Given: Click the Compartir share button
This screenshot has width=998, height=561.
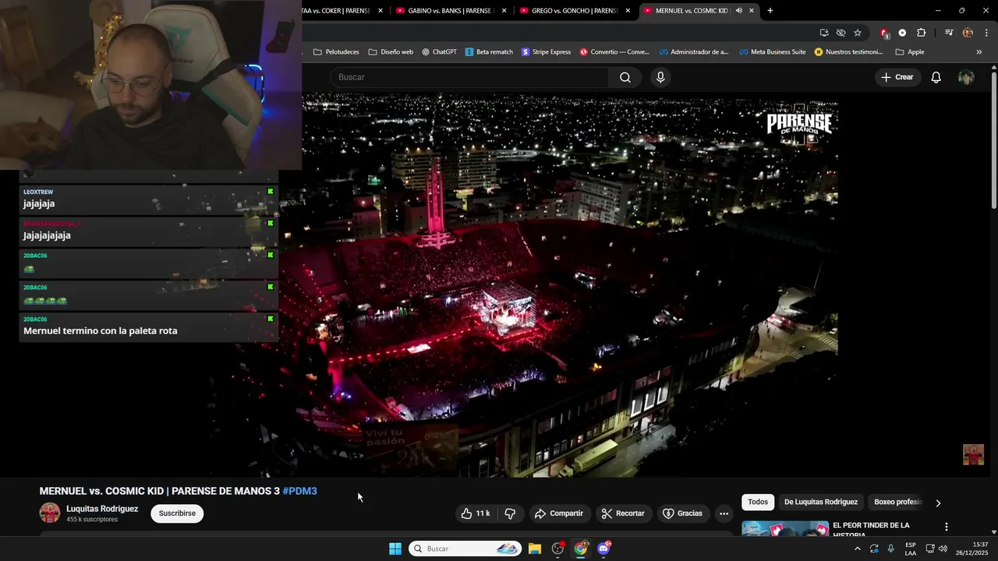Looking at the screenshot, I should [559, 513].
